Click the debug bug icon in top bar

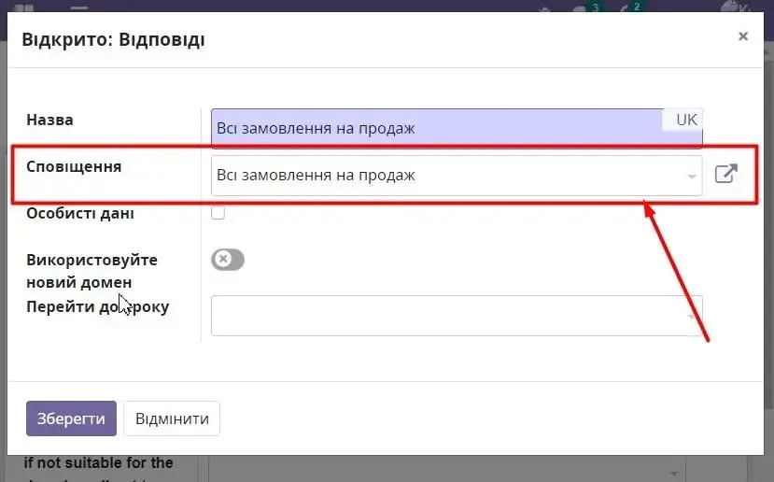click(546, 7)
